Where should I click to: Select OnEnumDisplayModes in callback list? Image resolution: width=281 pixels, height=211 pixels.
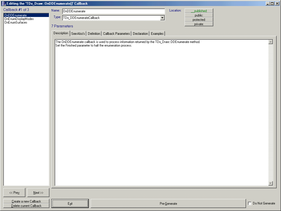pyautogui.click(x=19, y=19)
